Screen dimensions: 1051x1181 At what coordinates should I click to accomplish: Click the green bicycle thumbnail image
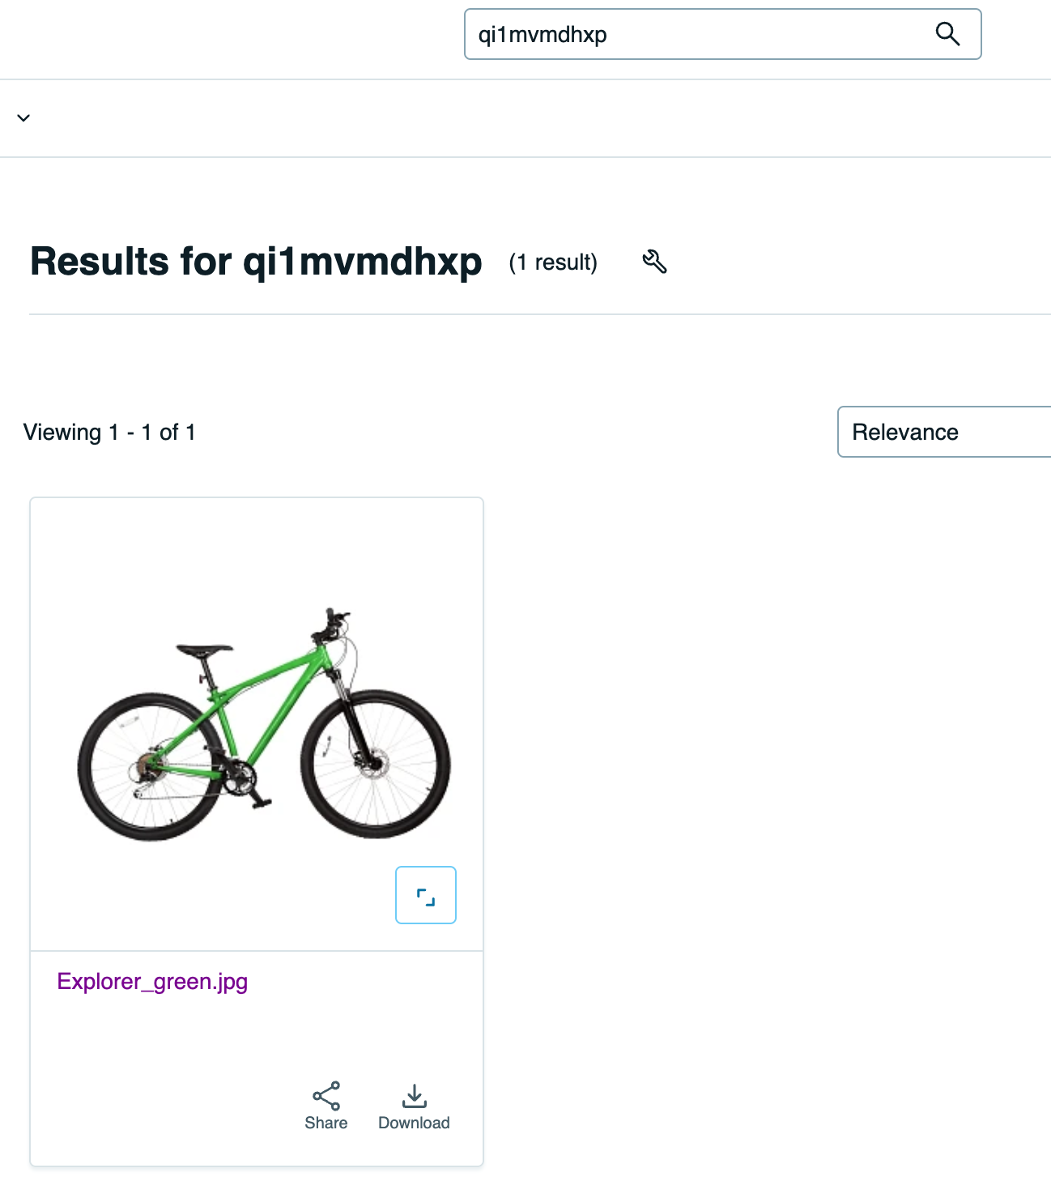[x=264, y=723]
